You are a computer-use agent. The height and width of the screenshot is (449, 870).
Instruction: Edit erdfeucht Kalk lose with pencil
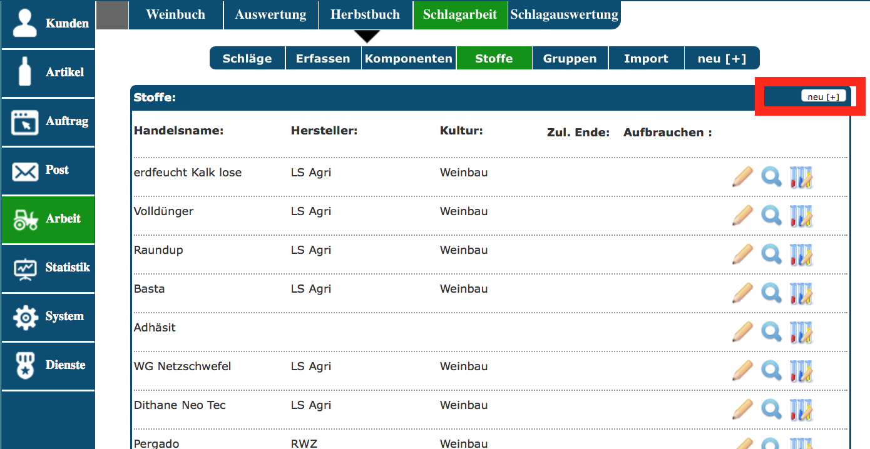coord(742,177)
